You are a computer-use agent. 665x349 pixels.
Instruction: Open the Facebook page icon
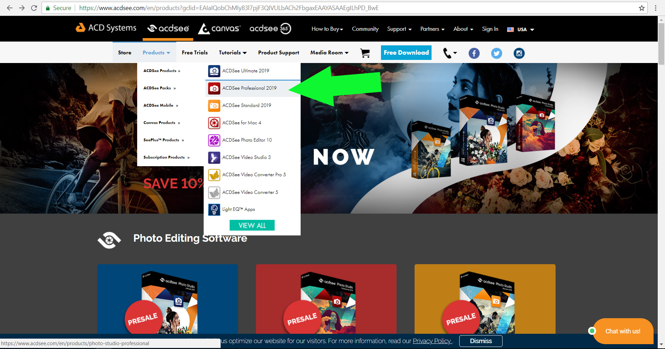474,53
